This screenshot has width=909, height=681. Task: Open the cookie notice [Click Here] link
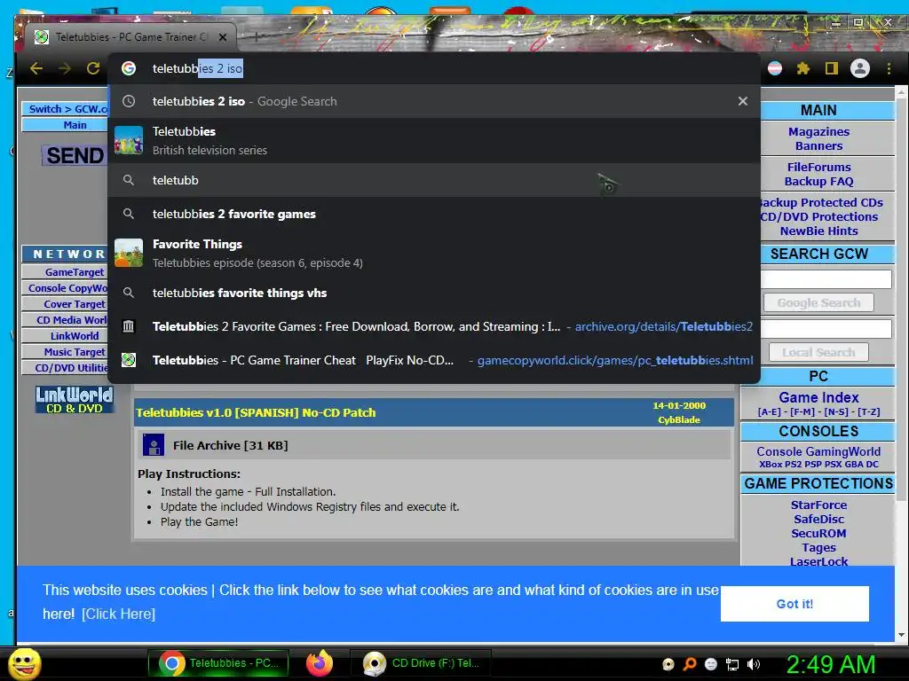pos(118,614)
